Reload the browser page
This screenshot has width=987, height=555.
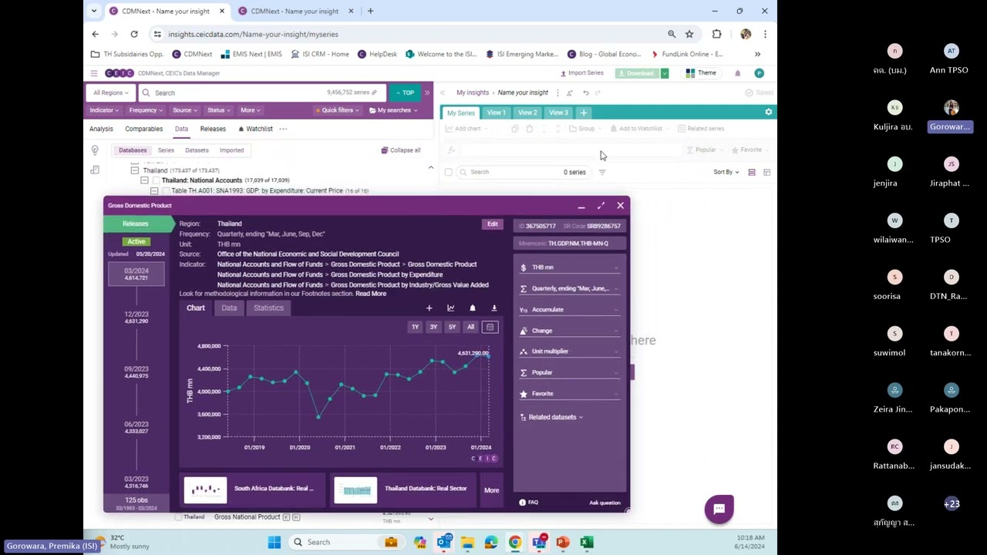click(134, 34)
